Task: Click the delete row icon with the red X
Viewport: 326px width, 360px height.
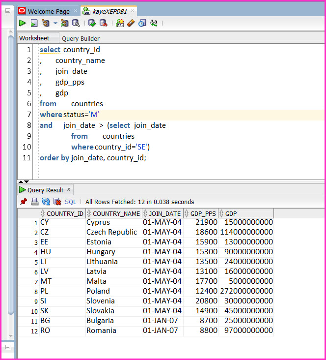Action: [x=57, y=202]
